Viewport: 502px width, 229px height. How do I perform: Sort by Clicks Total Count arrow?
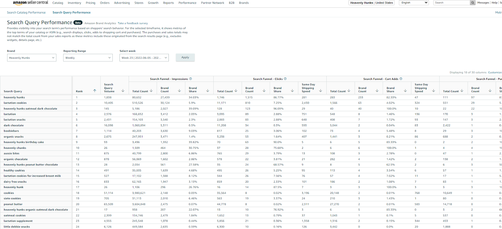[236, 91]
